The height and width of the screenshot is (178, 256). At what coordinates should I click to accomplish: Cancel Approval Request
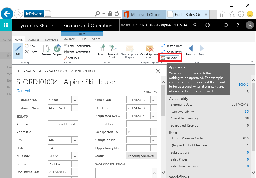(x=149, y=51)
